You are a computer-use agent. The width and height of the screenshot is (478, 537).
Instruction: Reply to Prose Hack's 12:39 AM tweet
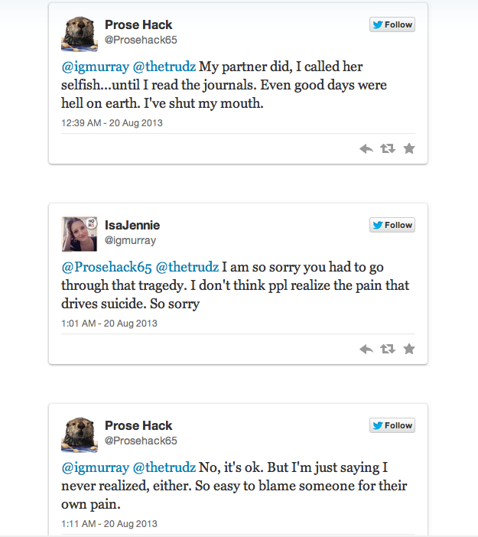coord(366,149)
